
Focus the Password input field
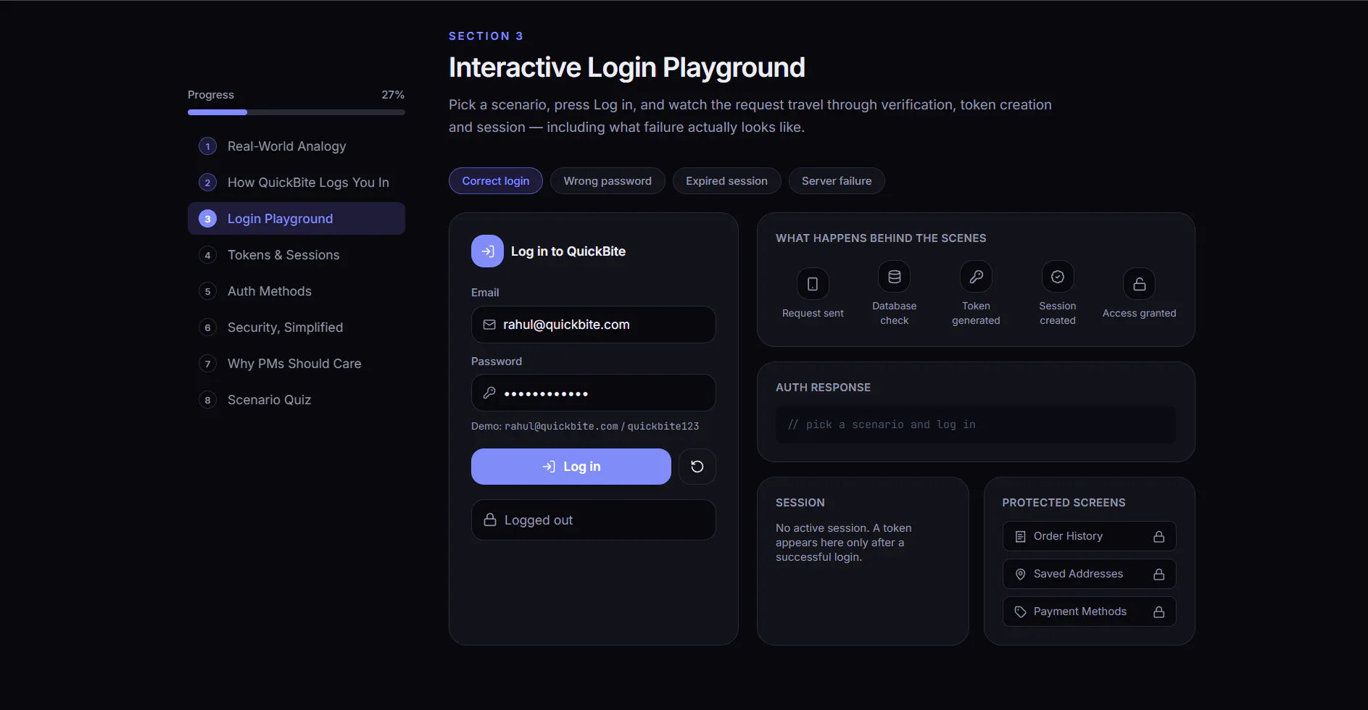pos(594,393)
